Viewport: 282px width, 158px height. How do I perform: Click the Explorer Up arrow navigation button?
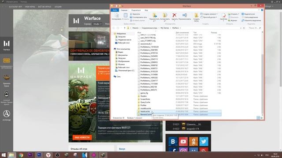click(x=124, y=28)
